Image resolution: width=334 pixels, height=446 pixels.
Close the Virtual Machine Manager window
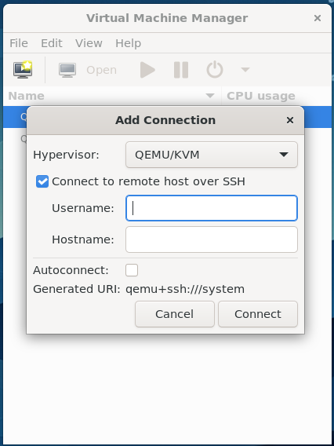[x=318, y=18]
